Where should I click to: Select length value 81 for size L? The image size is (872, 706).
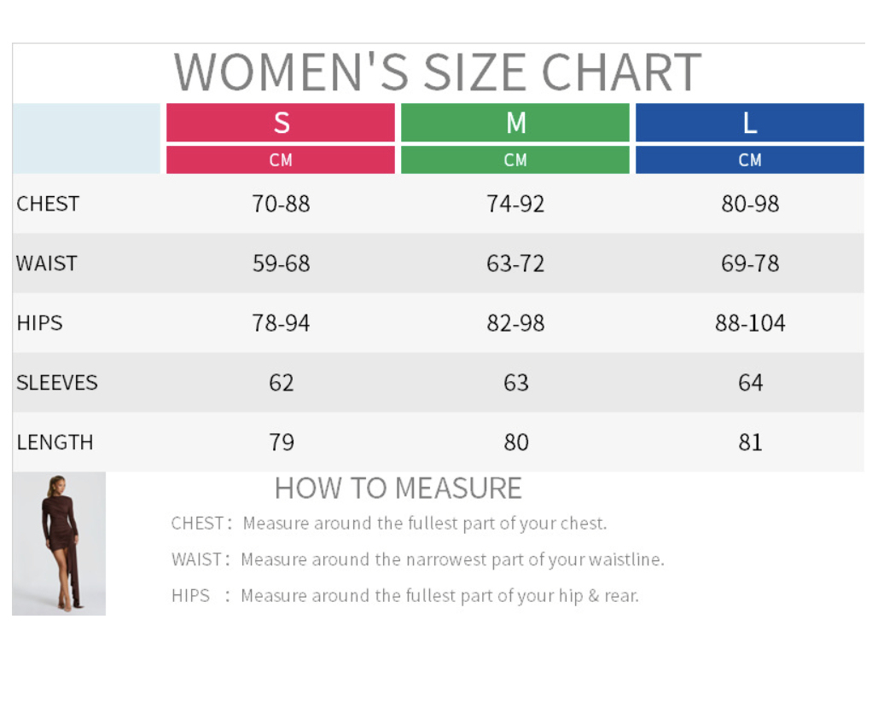click(x=750, y=443)
